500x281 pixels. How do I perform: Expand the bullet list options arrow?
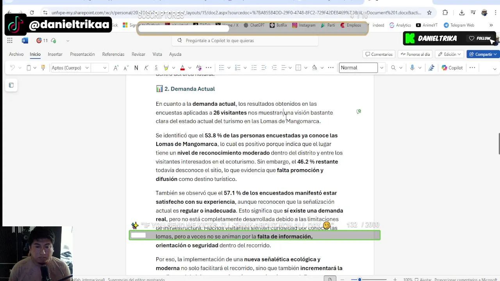[229, 68]
